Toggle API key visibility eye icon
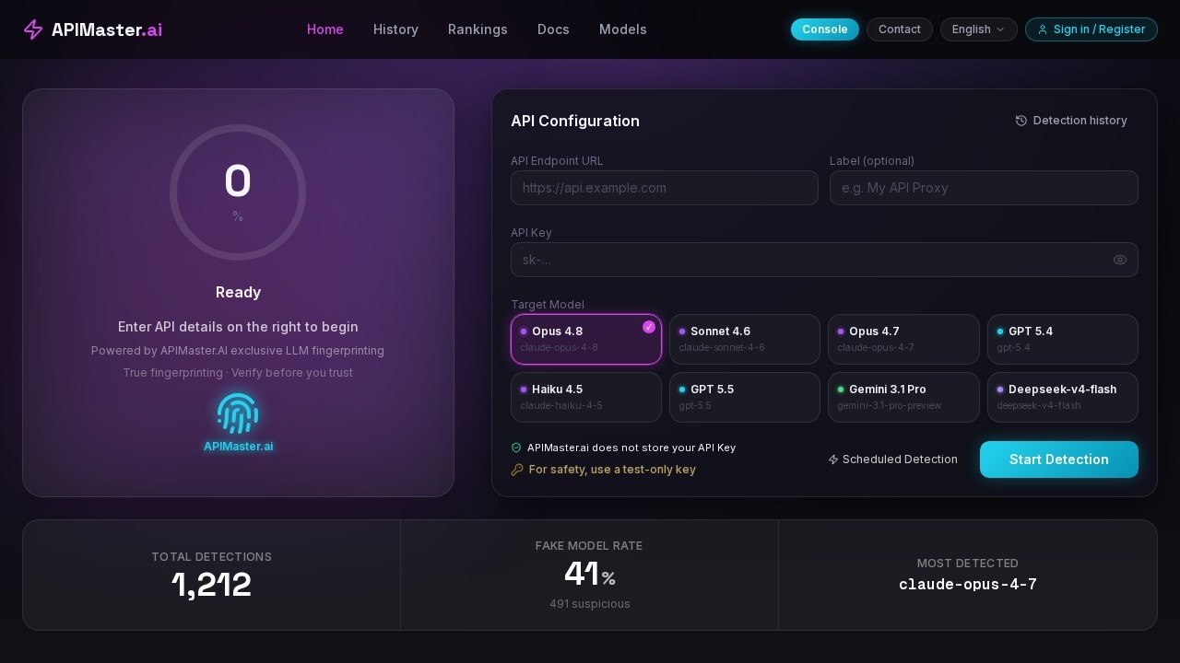The image size is (1180, 663). (x=1120, y=260)
